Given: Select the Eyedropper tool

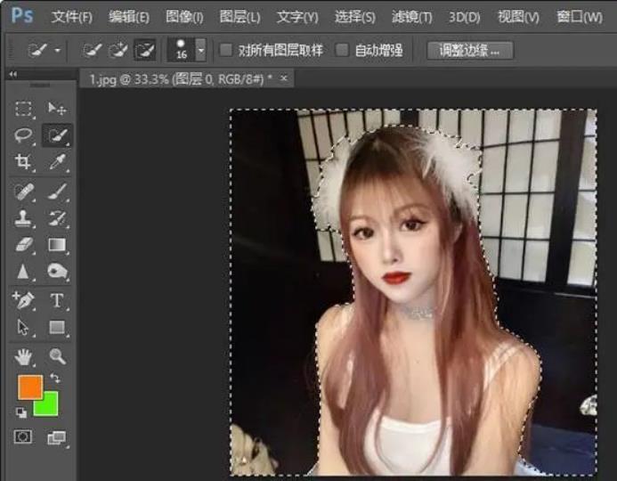Looking at the screenshot, I should (x=58, y=162).
